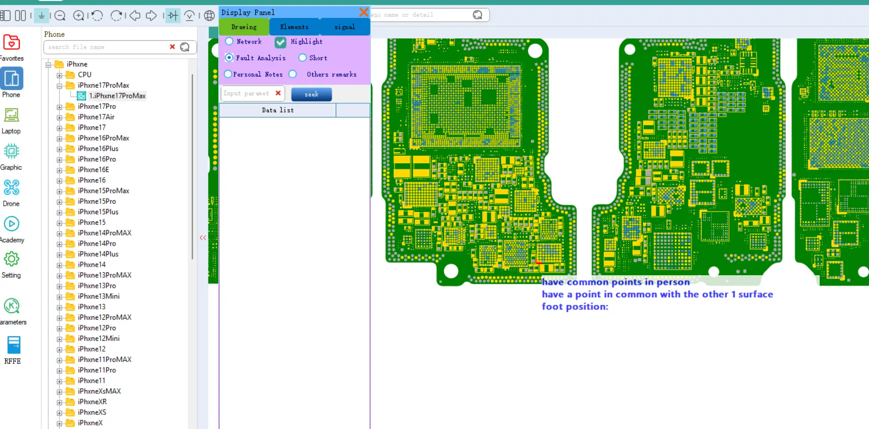The height and width of the screenshot is (429, 869).
Task: Select the iPhxne12Mini folder
Action: [99, 339]
